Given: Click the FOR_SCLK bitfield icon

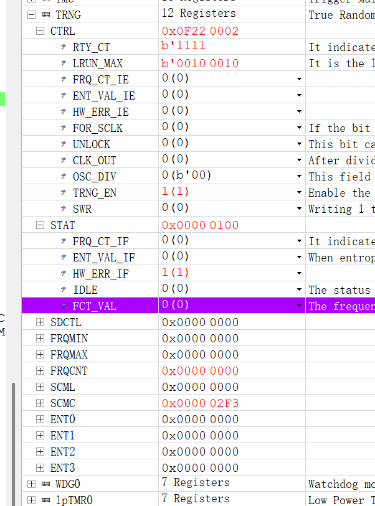Looking at the screenshot, I should pyautogui.click(x=64, y=128).
